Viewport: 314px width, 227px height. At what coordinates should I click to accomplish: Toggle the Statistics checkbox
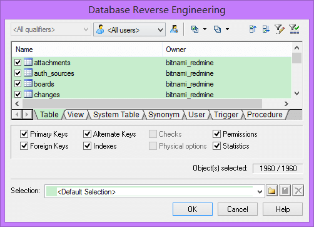tap(217, 146)
